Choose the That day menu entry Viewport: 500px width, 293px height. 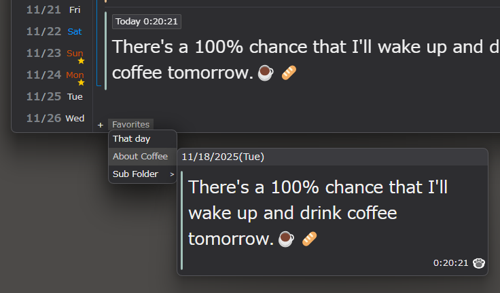pyautogui.click(x=132, y=139)
